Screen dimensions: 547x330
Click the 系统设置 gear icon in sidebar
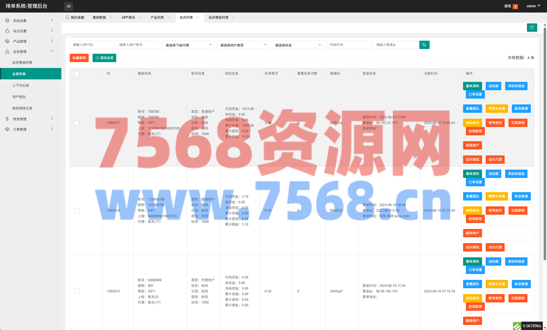pyautogui.click(x=7, y=21)
